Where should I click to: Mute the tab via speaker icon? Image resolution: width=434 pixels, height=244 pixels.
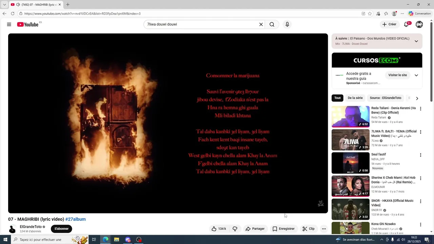(x=18, y=5)
